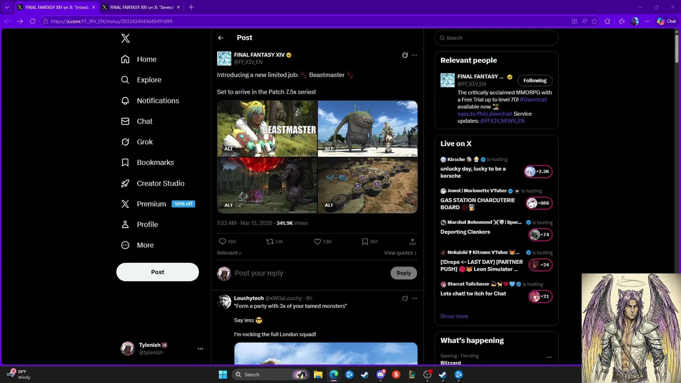Open three-dot menu on Louchytech reply
This screenshot has height=383, width=681.
414,298
